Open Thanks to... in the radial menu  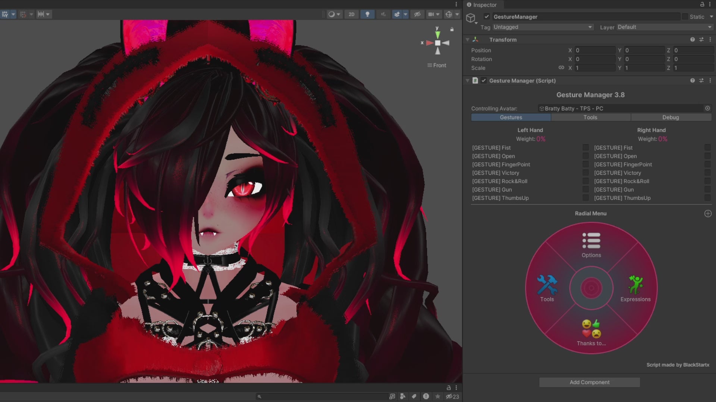click(591, 332)
